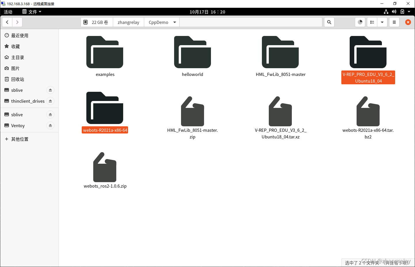415x267 pixels.
Task: Click the battery status icon in top bar
Action: [x=402, y=12]
